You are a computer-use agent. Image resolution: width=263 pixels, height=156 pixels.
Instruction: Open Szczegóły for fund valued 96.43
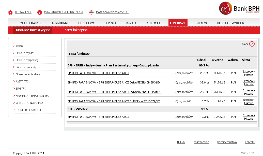(249, 100)
